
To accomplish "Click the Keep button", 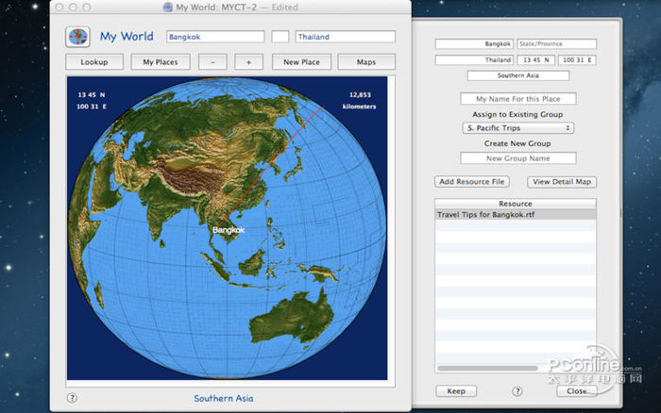I will (456, 391).
